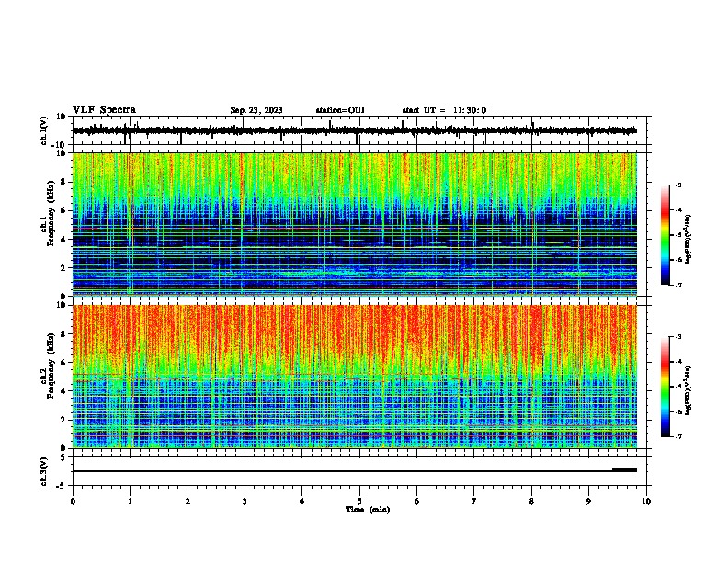Screen dimensions: 728x562
Task: Click the "5" tick on the ch.3(V) axis
Action: (63, 457)
